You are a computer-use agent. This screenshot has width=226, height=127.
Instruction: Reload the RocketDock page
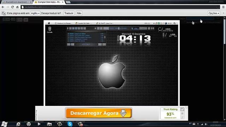pyautogui.click(x=13, y=7)
